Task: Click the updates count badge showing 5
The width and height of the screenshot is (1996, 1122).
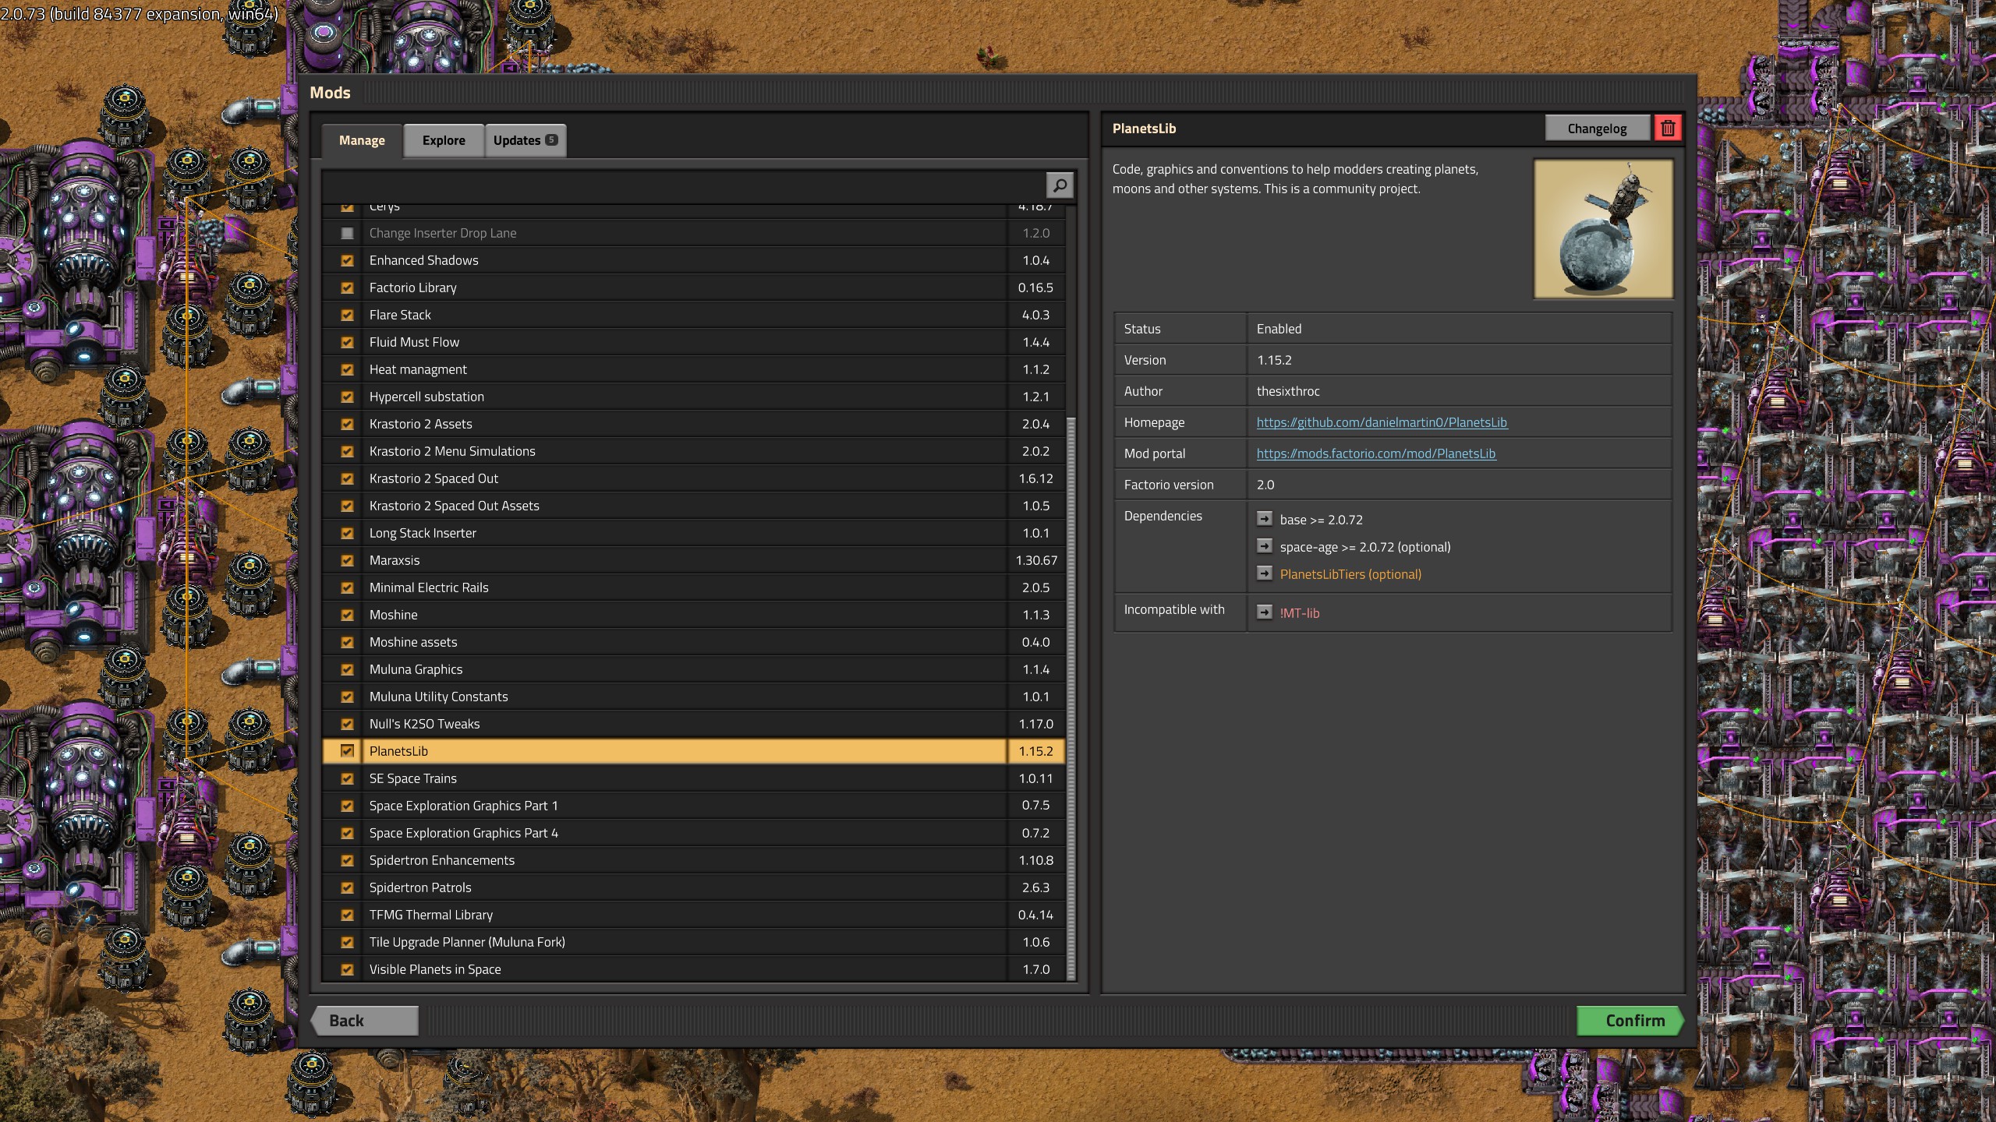Action: [x=551, y=140]
